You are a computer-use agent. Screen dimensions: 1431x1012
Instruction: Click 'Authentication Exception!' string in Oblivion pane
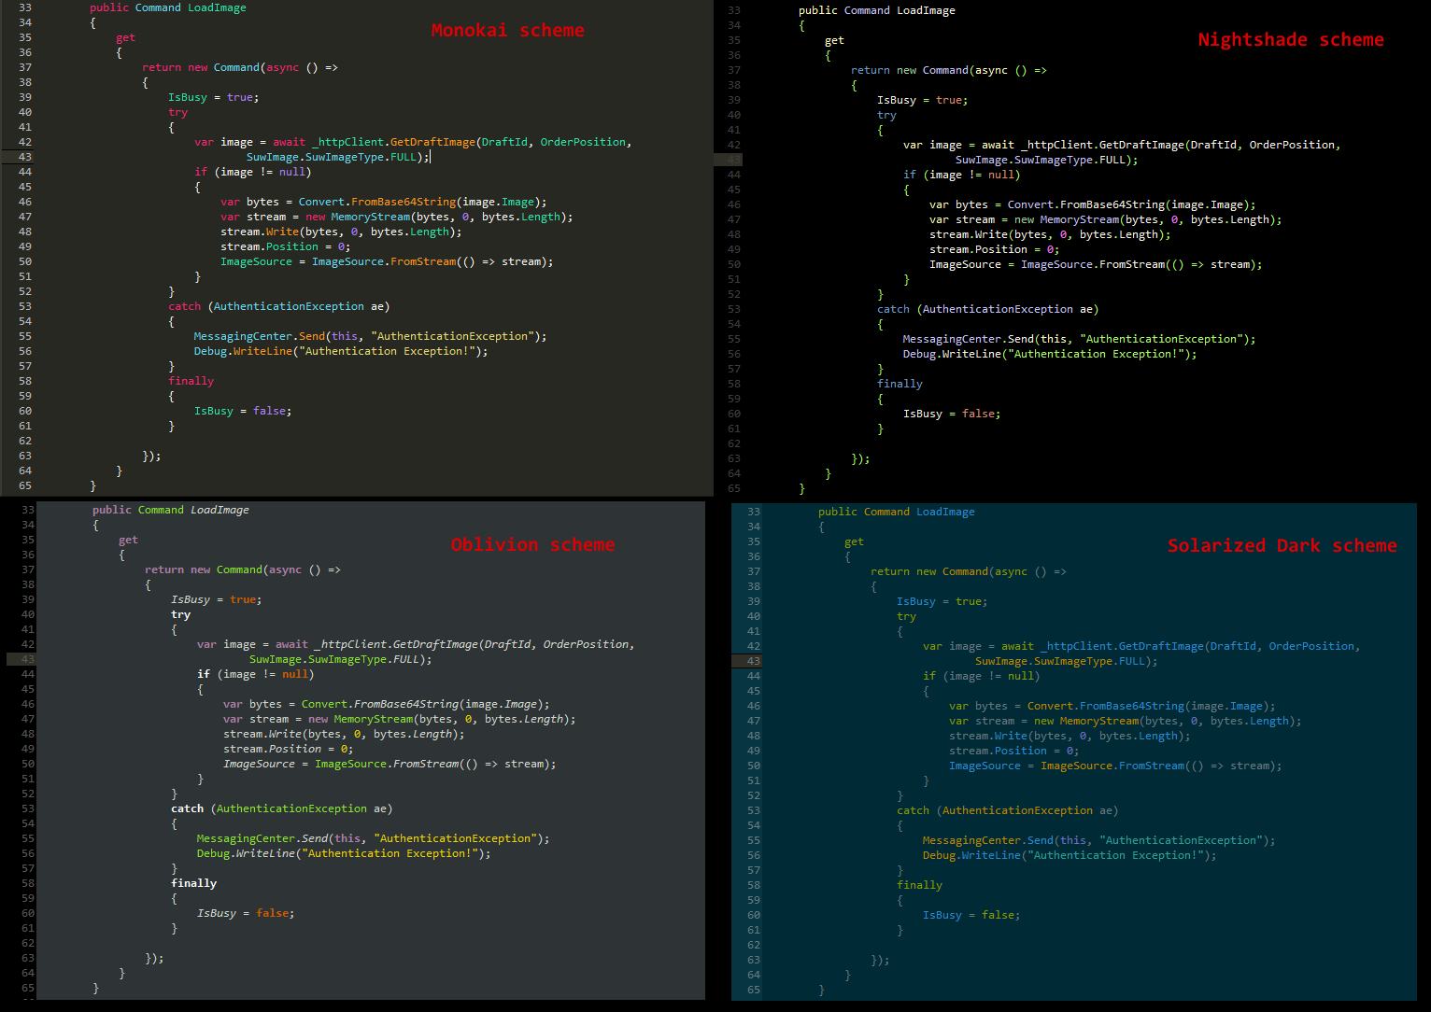pyautogui.click(x=391, y=853)
